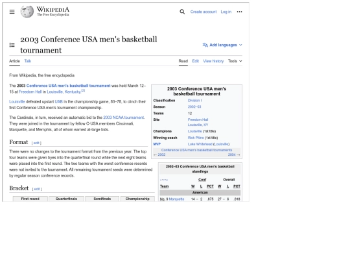Click the edit link beside Format heading
This screenshot has width=350, height=263.
pyautogui.click(x=36, y=143)
